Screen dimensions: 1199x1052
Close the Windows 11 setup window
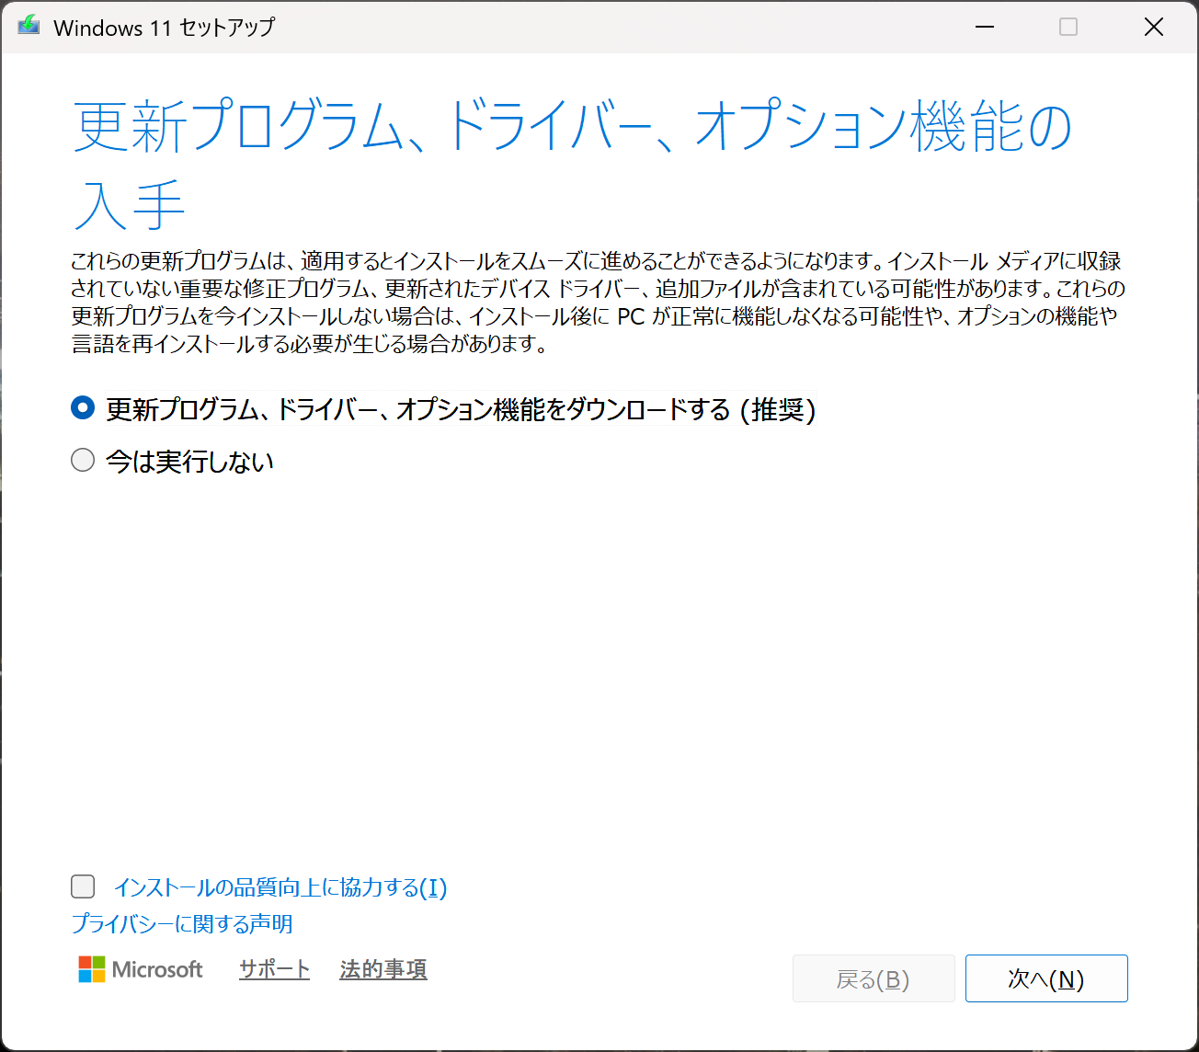[1153, 28]
